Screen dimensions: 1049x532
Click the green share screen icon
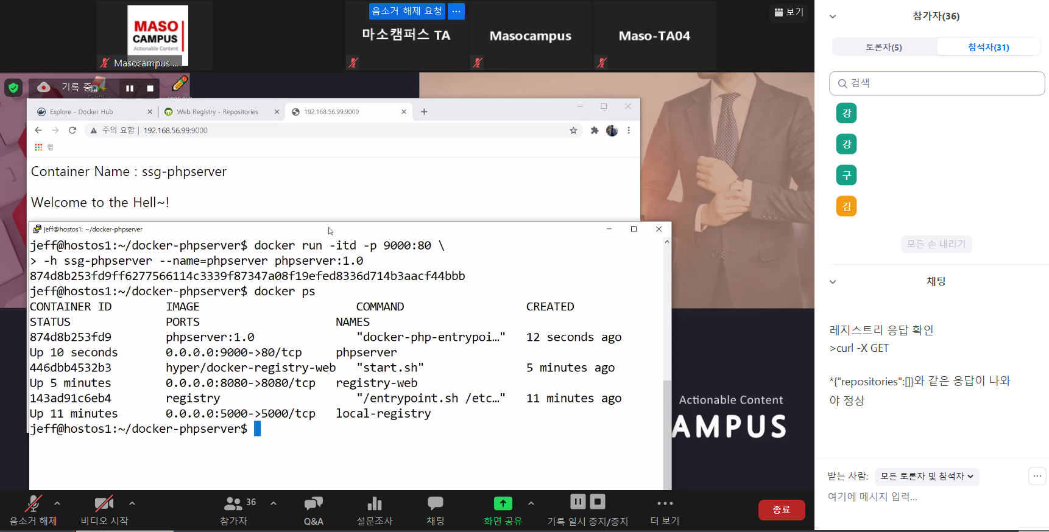point(503,503)
